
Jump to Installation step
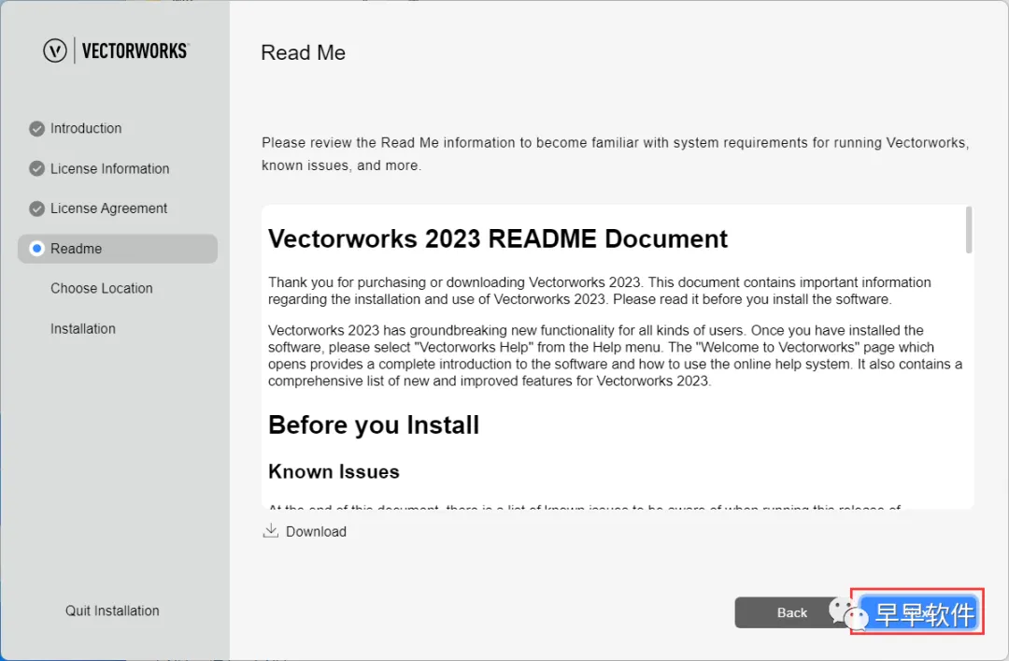point(83,328)
